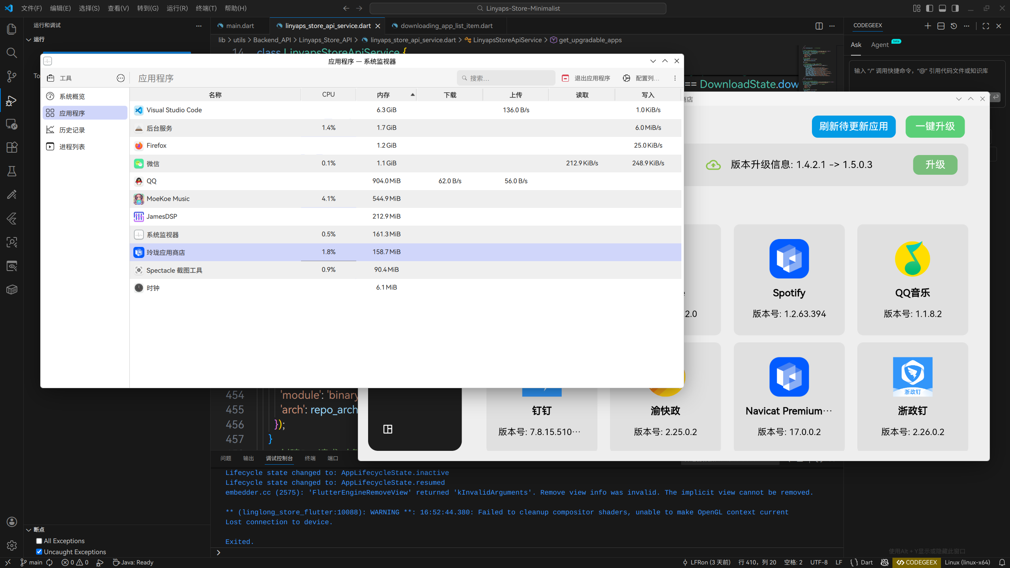Image resolution: width=1010 pixels, height=568 pixels.
Task: Click the notifications bell in status bar
Action: point(1002,562)
